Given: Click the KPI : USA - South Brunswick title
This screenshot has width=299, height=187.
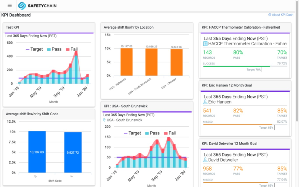Looking at the screenshot, I should (126, 106).
